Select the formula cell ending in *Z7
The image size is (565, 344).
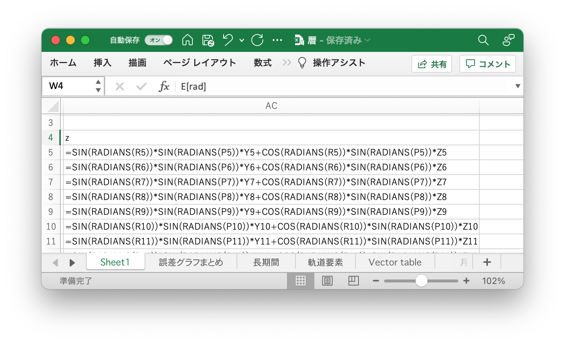[271, 182]
